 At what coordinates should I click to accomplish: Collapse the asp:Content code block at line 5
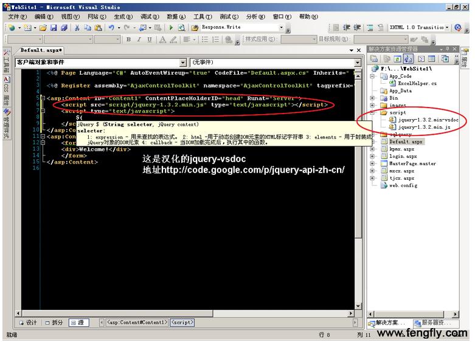(x=43, y=98)
